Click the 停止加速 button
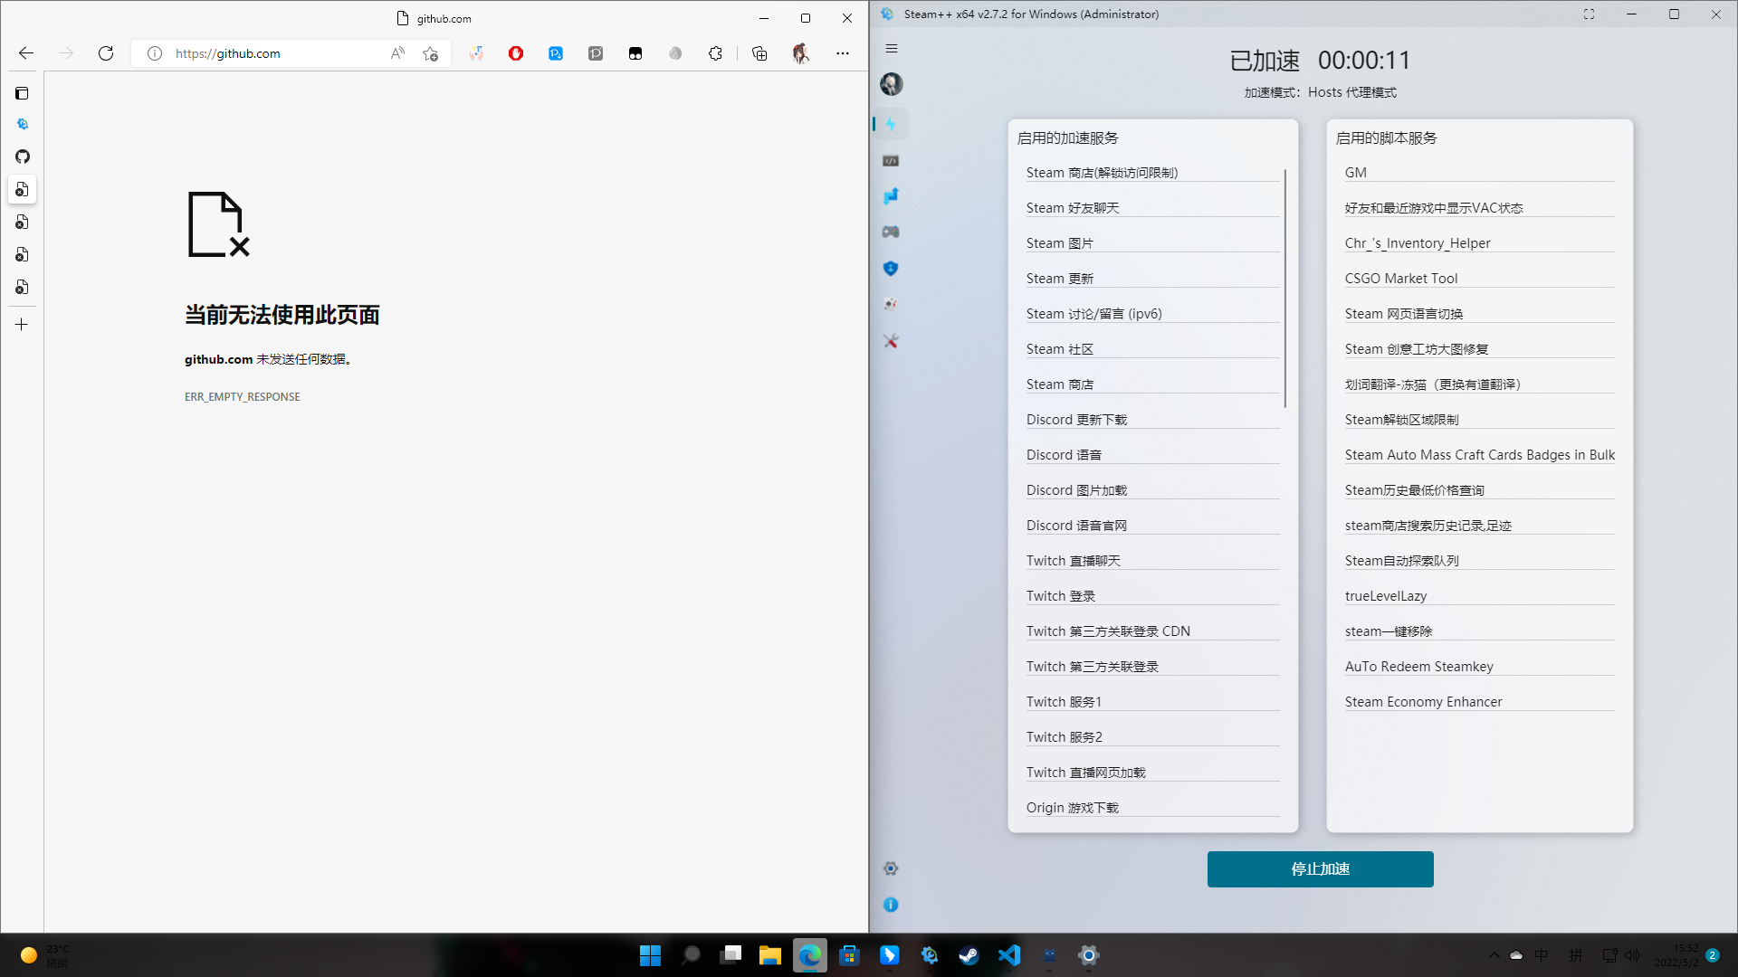Image resolution: width=1738 pixels, height=977 pixels. click(1320, 868)
